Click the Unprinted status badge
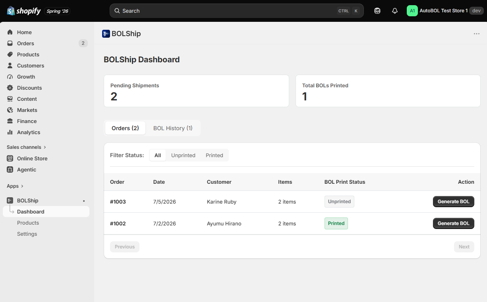The width and height of the screenshot is (487, 302). 339,202
